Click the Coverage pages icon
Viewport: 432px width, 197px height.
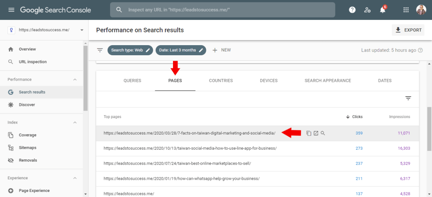[x=11, y=135]
